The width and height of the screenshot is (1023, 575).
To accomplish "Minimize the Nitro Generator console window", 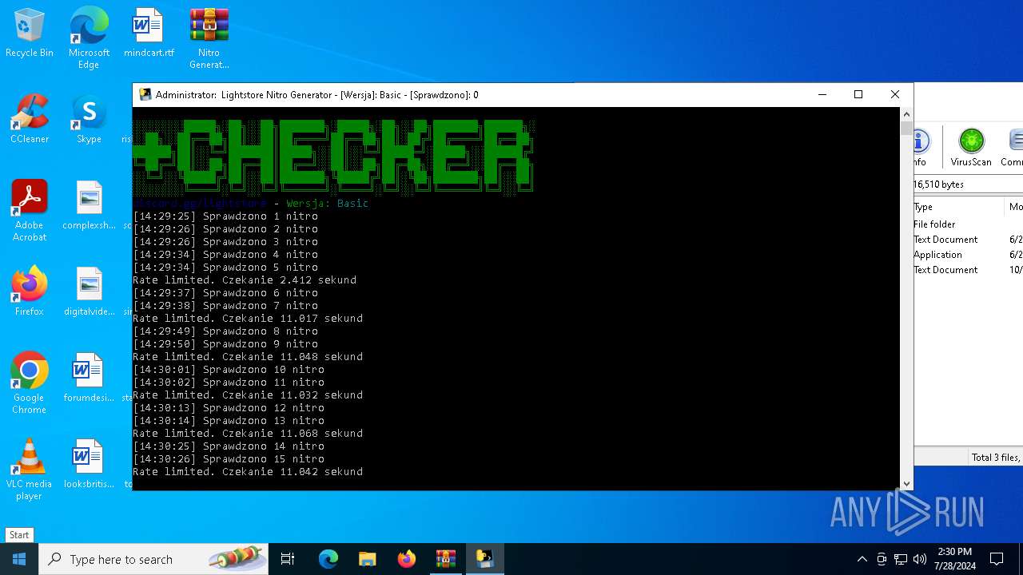I will [x=822, y=94].
